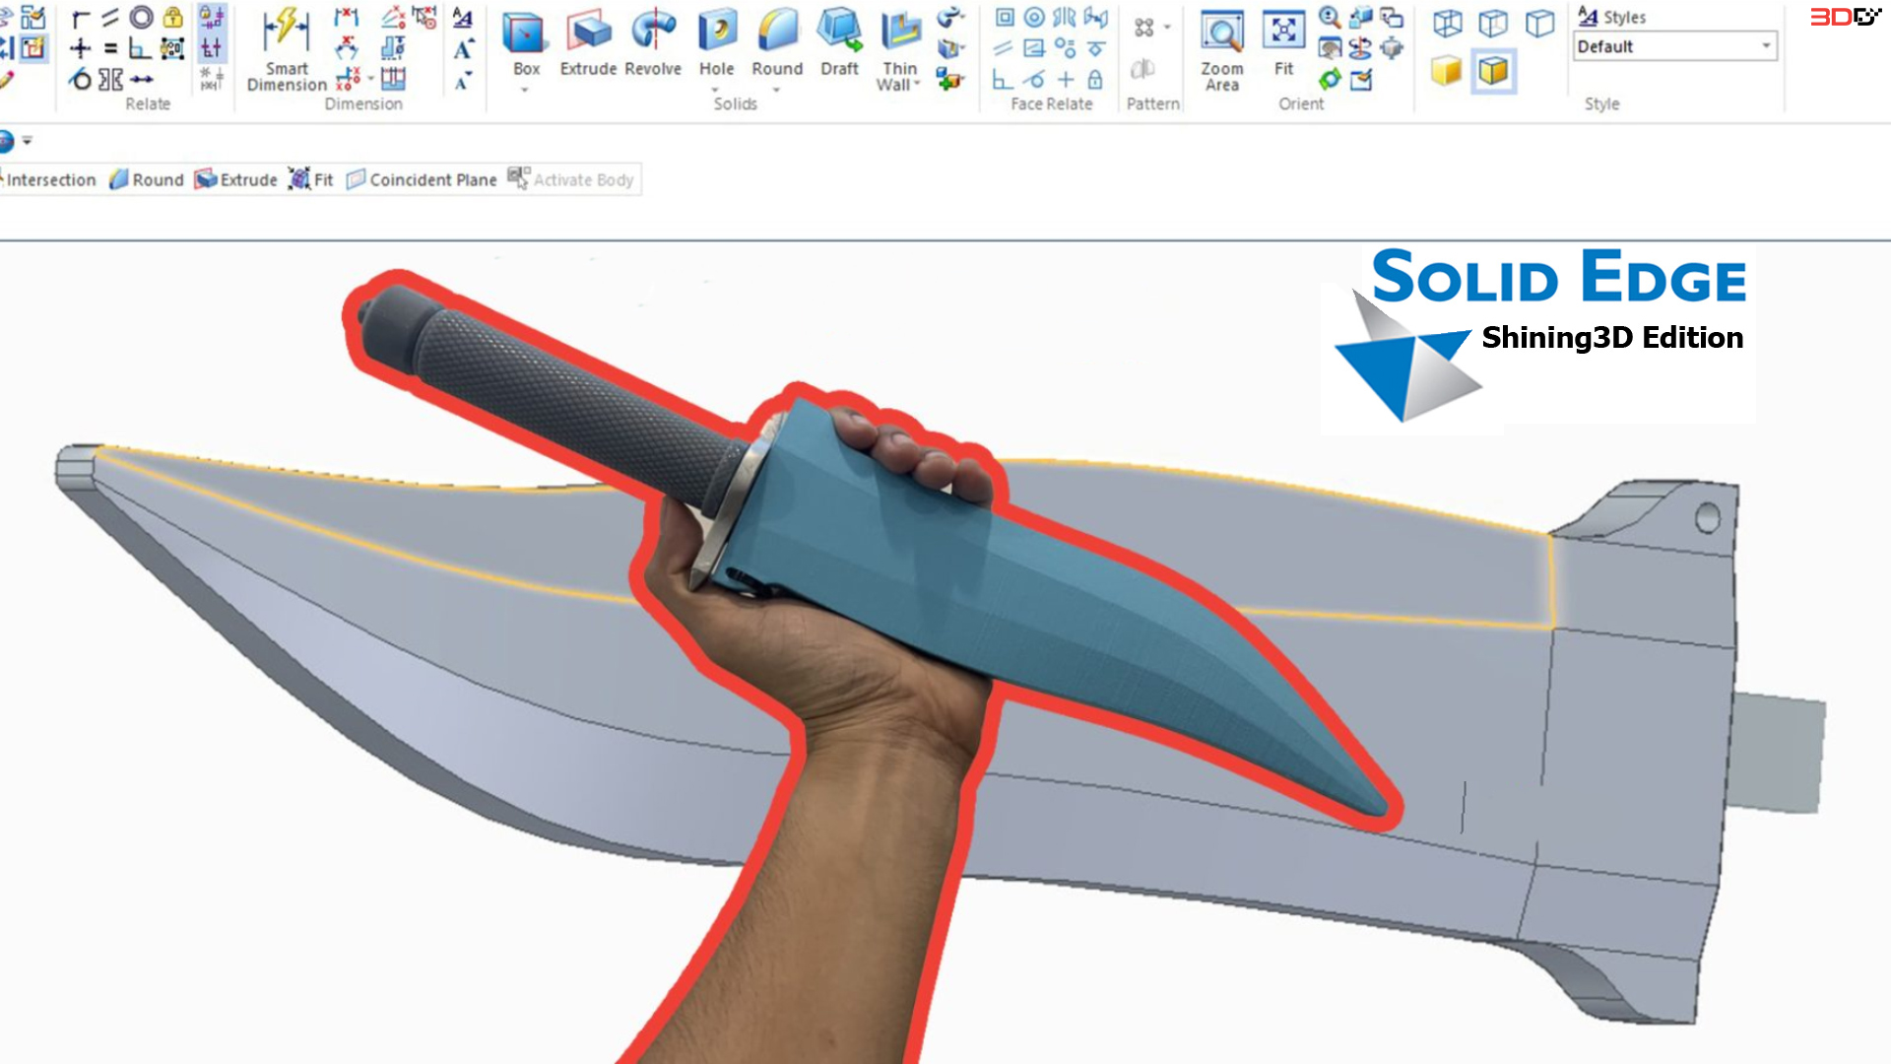The image size is (1891, 1064).
Task: Select the Hole tool
Action: [x=717, y=39]
